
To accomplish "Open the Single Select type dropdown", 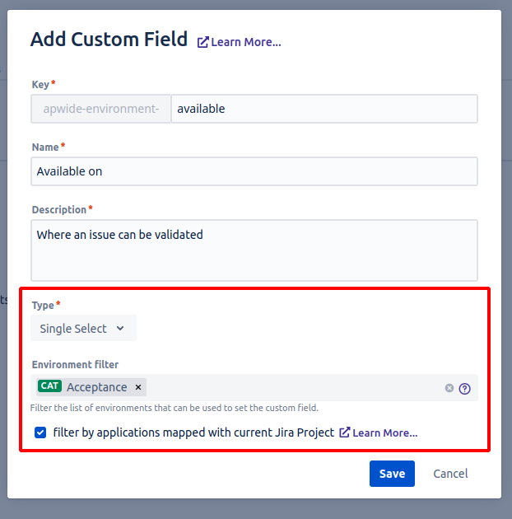I will click(83, 329).
